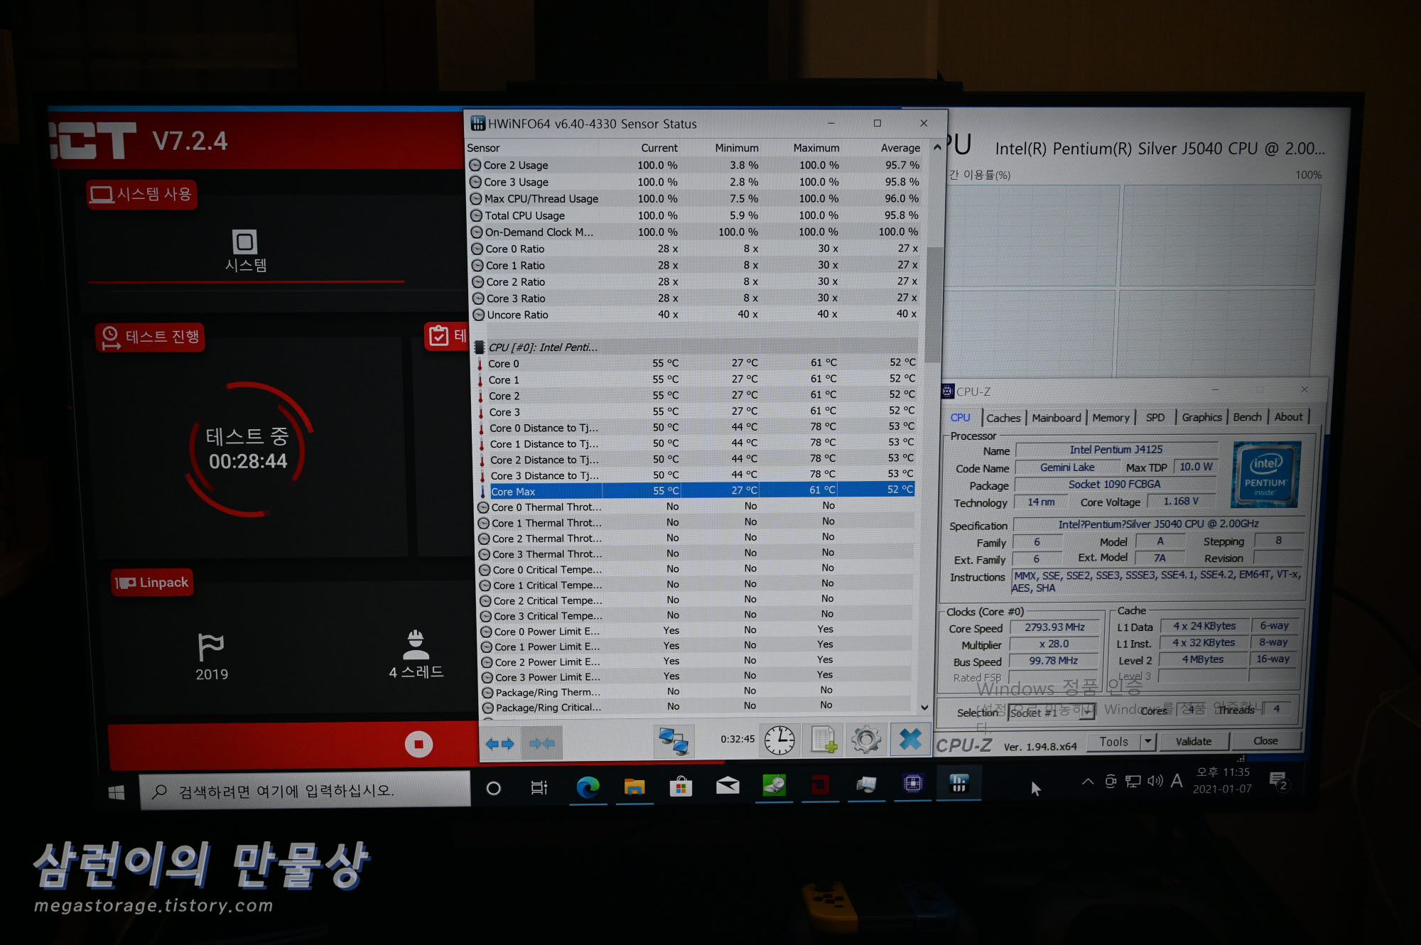The height and width of the screenshot is (945, 1421).
Task: Stop the OCCT test with the stop button
Action: point(418,744)
